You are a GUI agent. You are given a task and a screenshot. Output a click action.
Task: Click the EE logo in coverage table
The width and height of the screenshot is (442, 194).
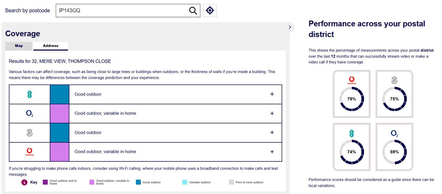click(x=30, y=94)
